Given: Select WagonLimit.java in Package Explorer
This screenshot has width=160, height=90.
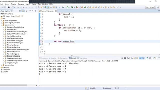Looking at the screenshot, I should [12, 63].
